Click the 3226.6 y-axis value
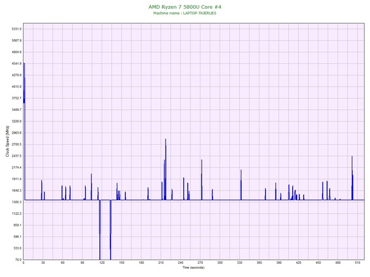The width and height of the screenshot is (370, 277). 17,121
